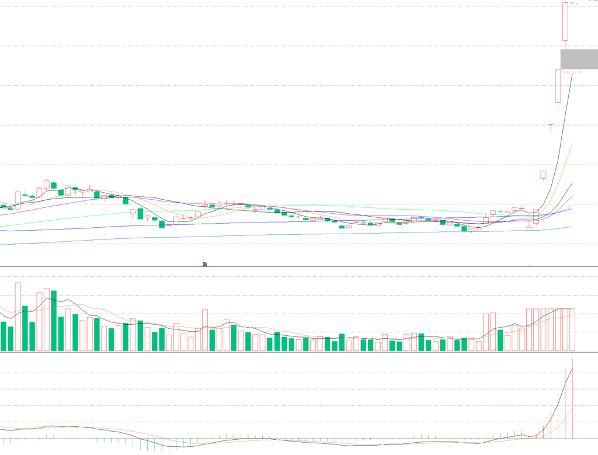Select the hollow candle directly below the gray zone
The image size is (598, 455).
(558, 89)
